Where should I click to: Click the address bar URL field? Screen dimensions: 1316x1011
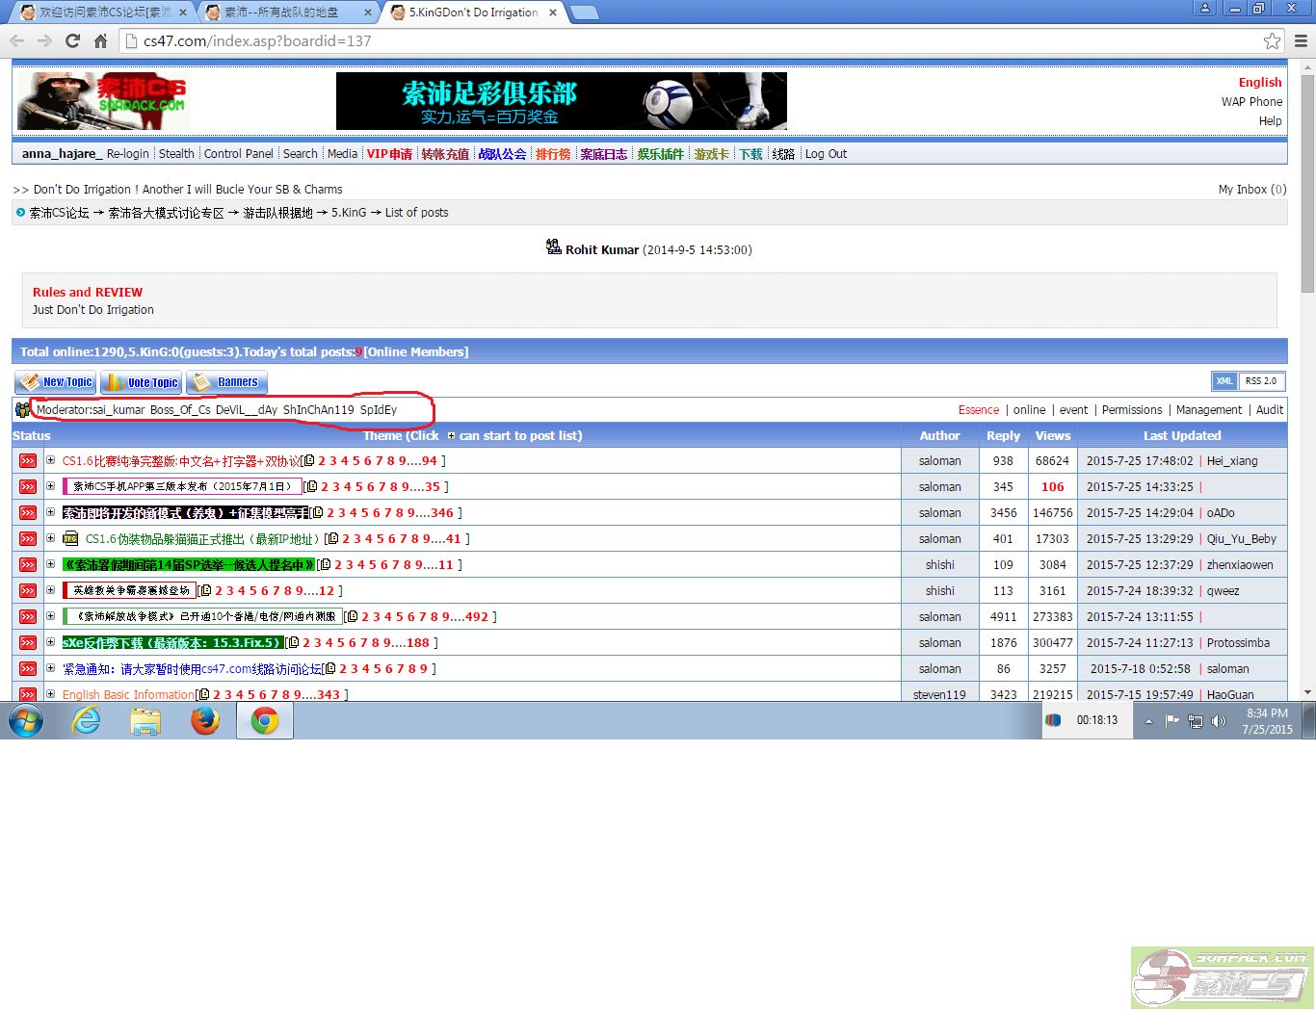[674, 40]
